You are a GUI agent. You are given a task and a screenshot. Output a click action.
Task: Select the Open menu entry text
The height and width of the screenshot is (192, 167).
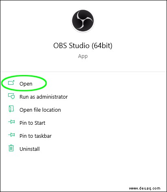tap(26, 84)
